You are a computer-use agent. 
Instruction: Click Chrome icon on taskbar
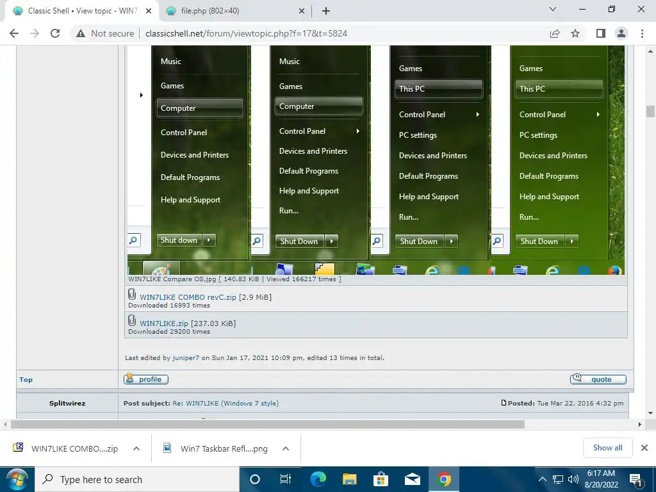tap(444, 479)
